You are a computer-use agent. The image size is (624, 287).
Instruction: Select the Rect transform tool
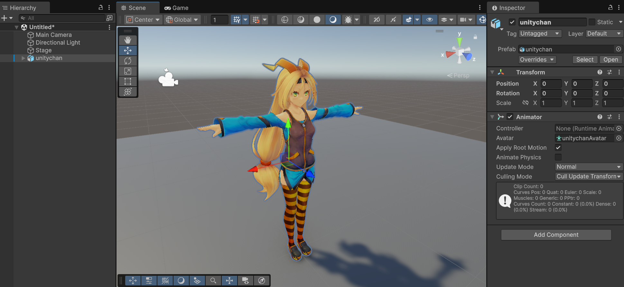coord(128,81)
